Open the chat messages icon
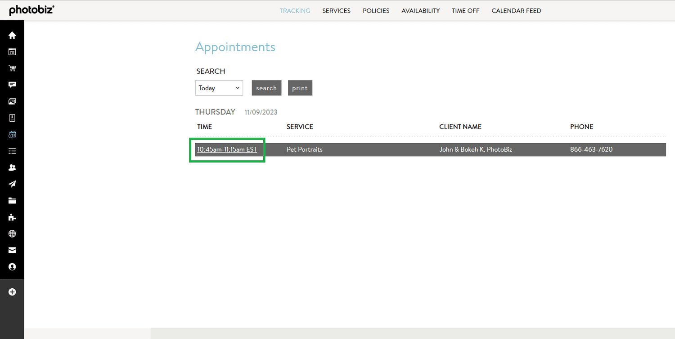Viewport: 675px width, 339px height. coord(12,84)
